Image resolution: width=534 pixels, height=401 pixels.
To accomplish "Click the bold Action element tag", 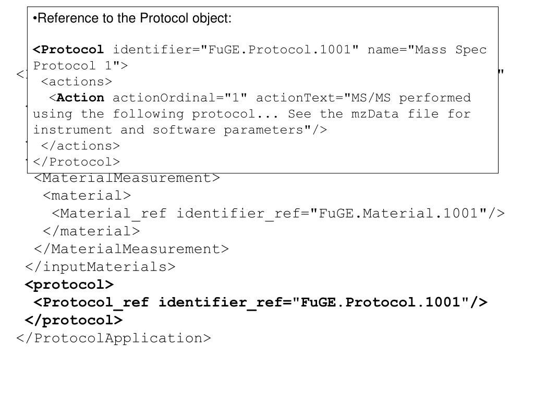I will point(76,98).
